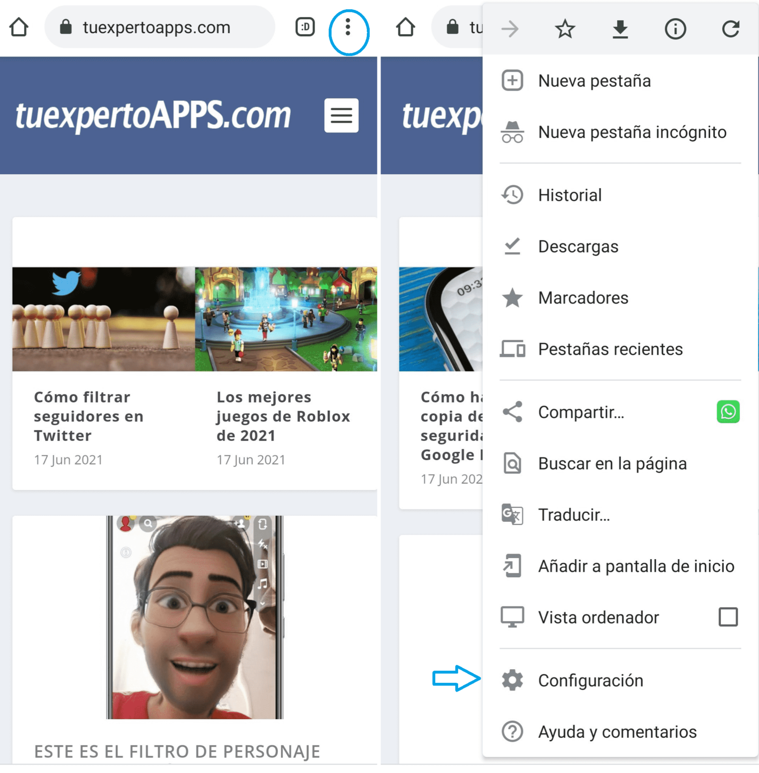Viewport: 759px width, 773px height.
Task: Open Marcadores
Action: coord(620,298)
